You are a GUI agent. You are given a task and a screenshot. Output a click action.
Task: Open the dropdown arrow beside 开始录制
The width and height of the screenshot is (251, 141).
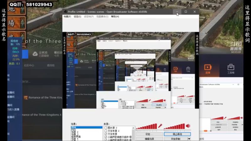tap(189, 139)
